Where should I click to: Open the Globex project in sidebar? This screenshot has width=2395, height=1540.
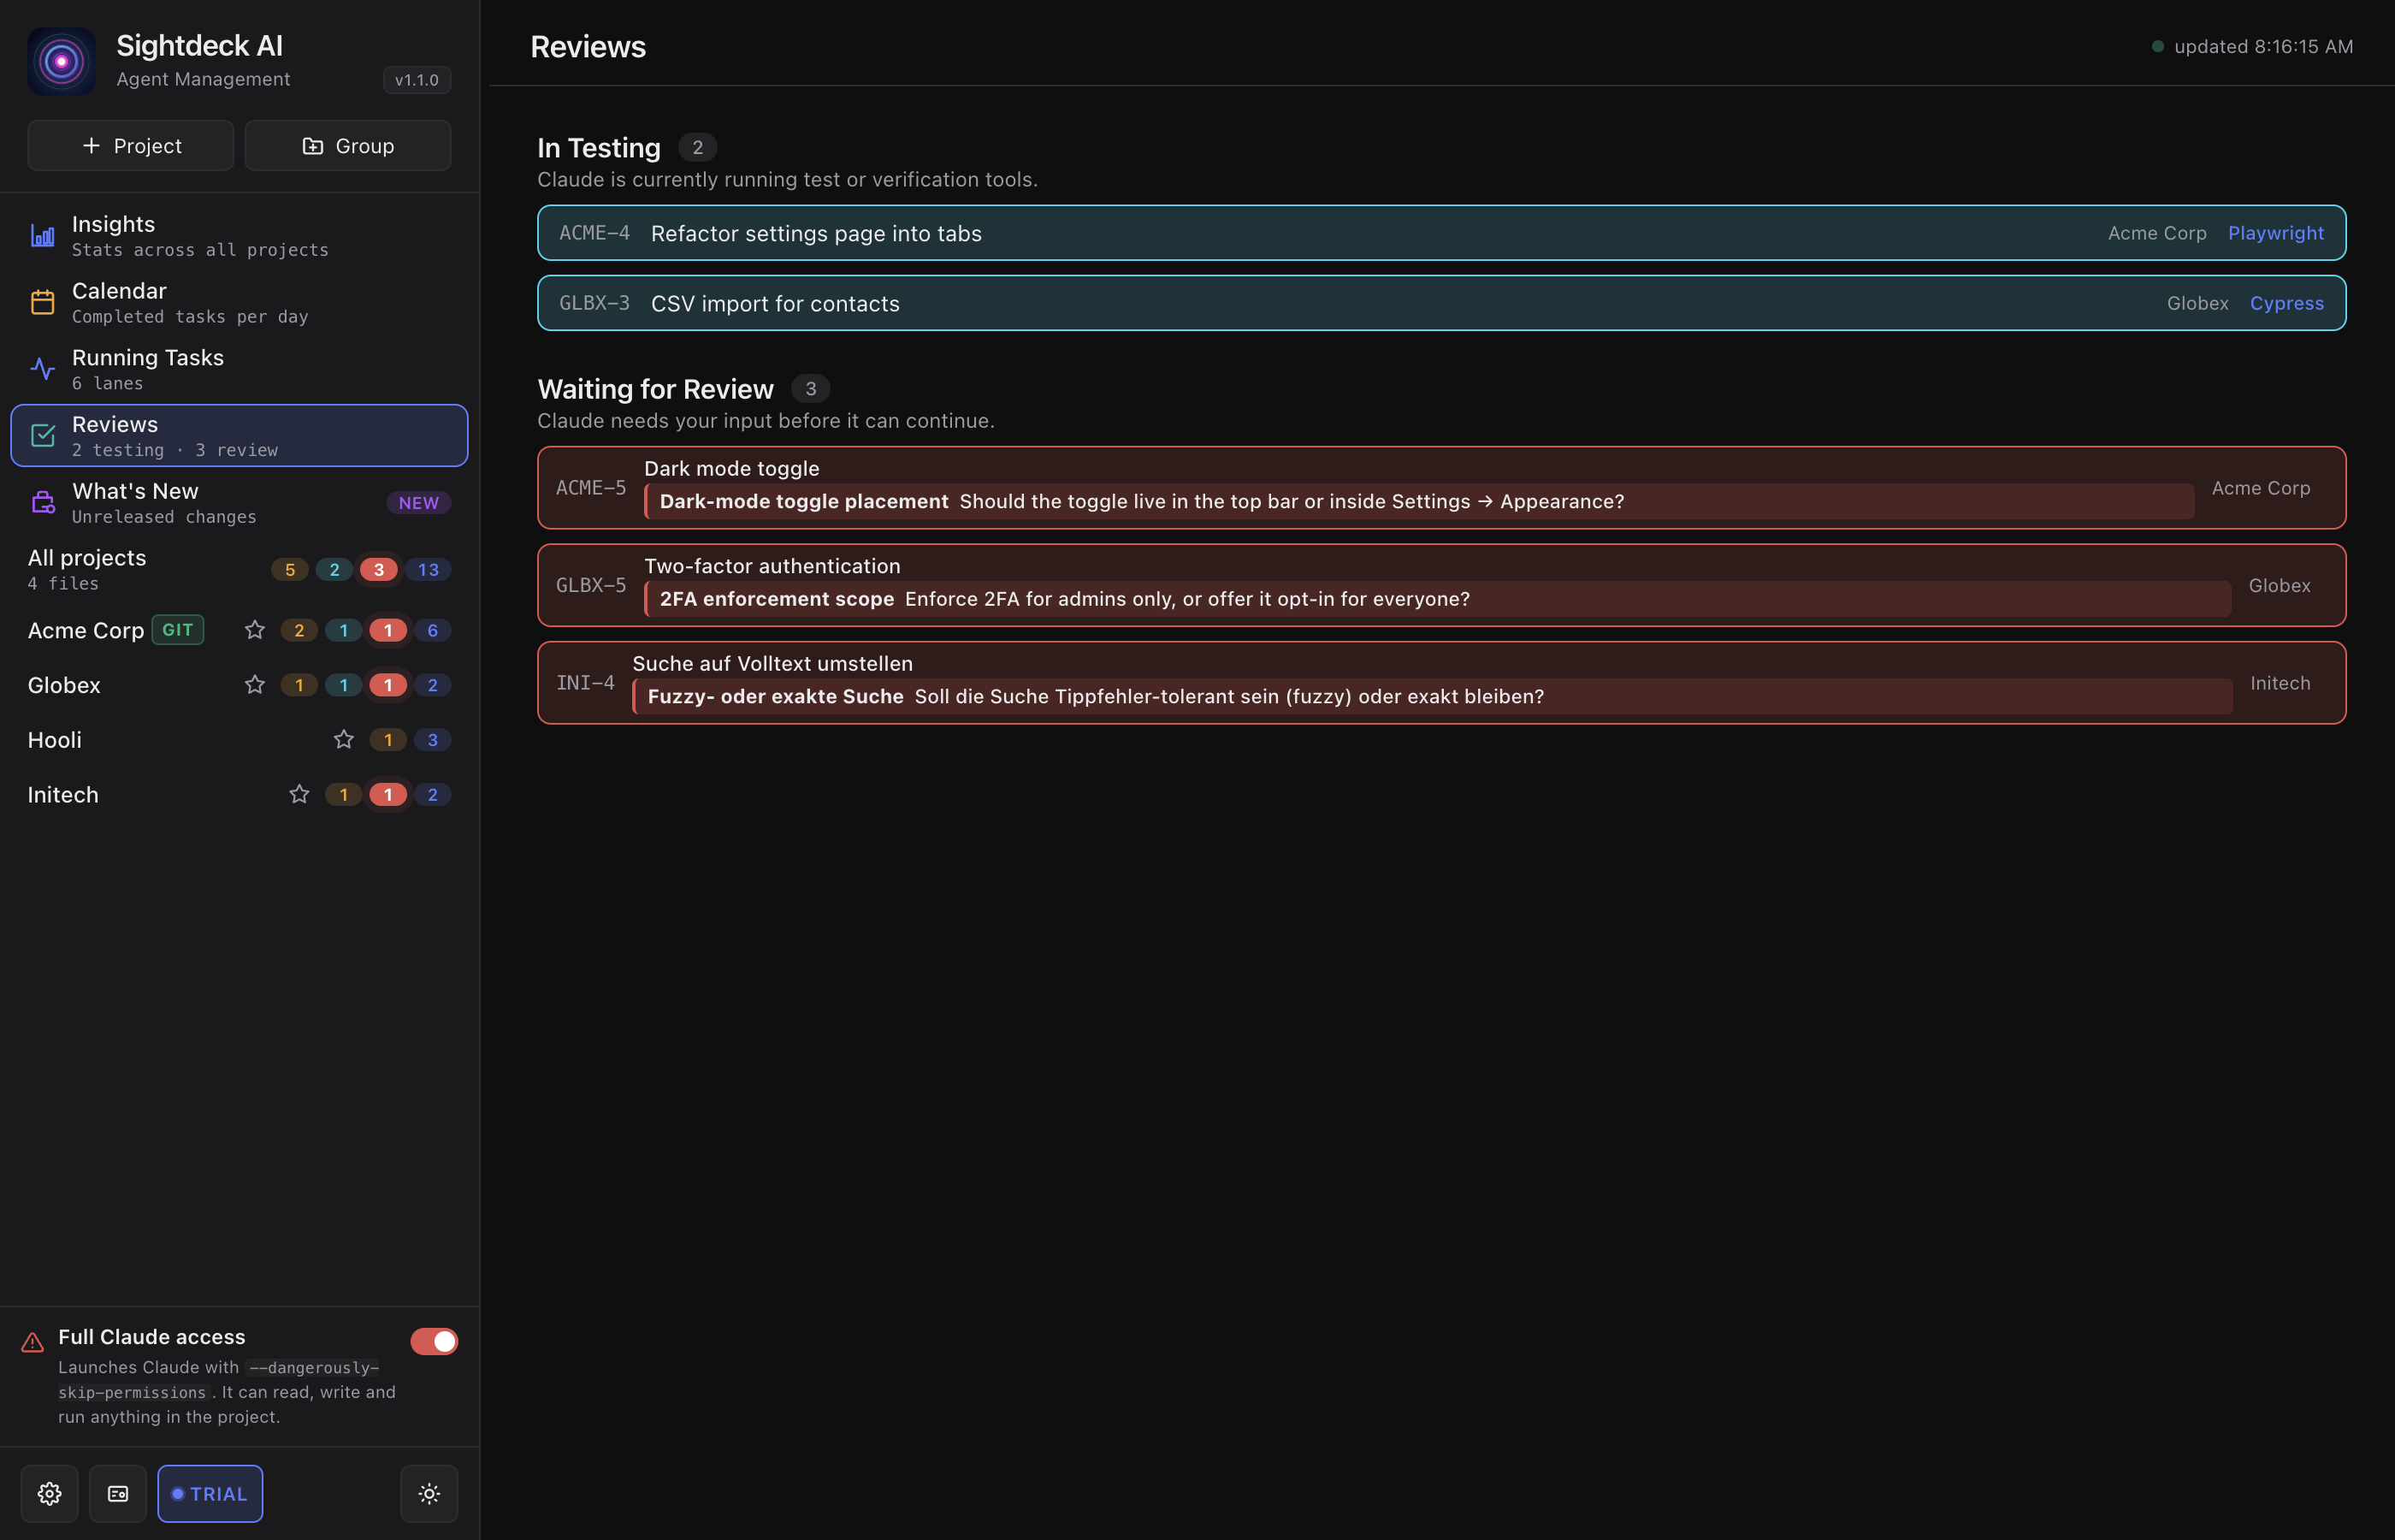pyautogui.click(x=239, y=685)
